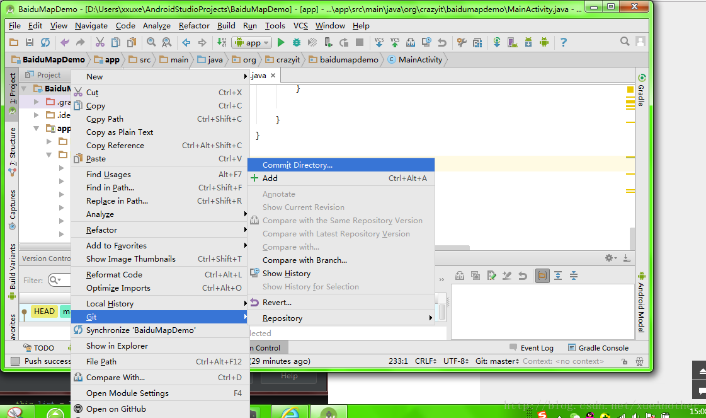
Task: Click the crazyit breadcrumb in navigation bar
Action: click(x=283, y=59)
